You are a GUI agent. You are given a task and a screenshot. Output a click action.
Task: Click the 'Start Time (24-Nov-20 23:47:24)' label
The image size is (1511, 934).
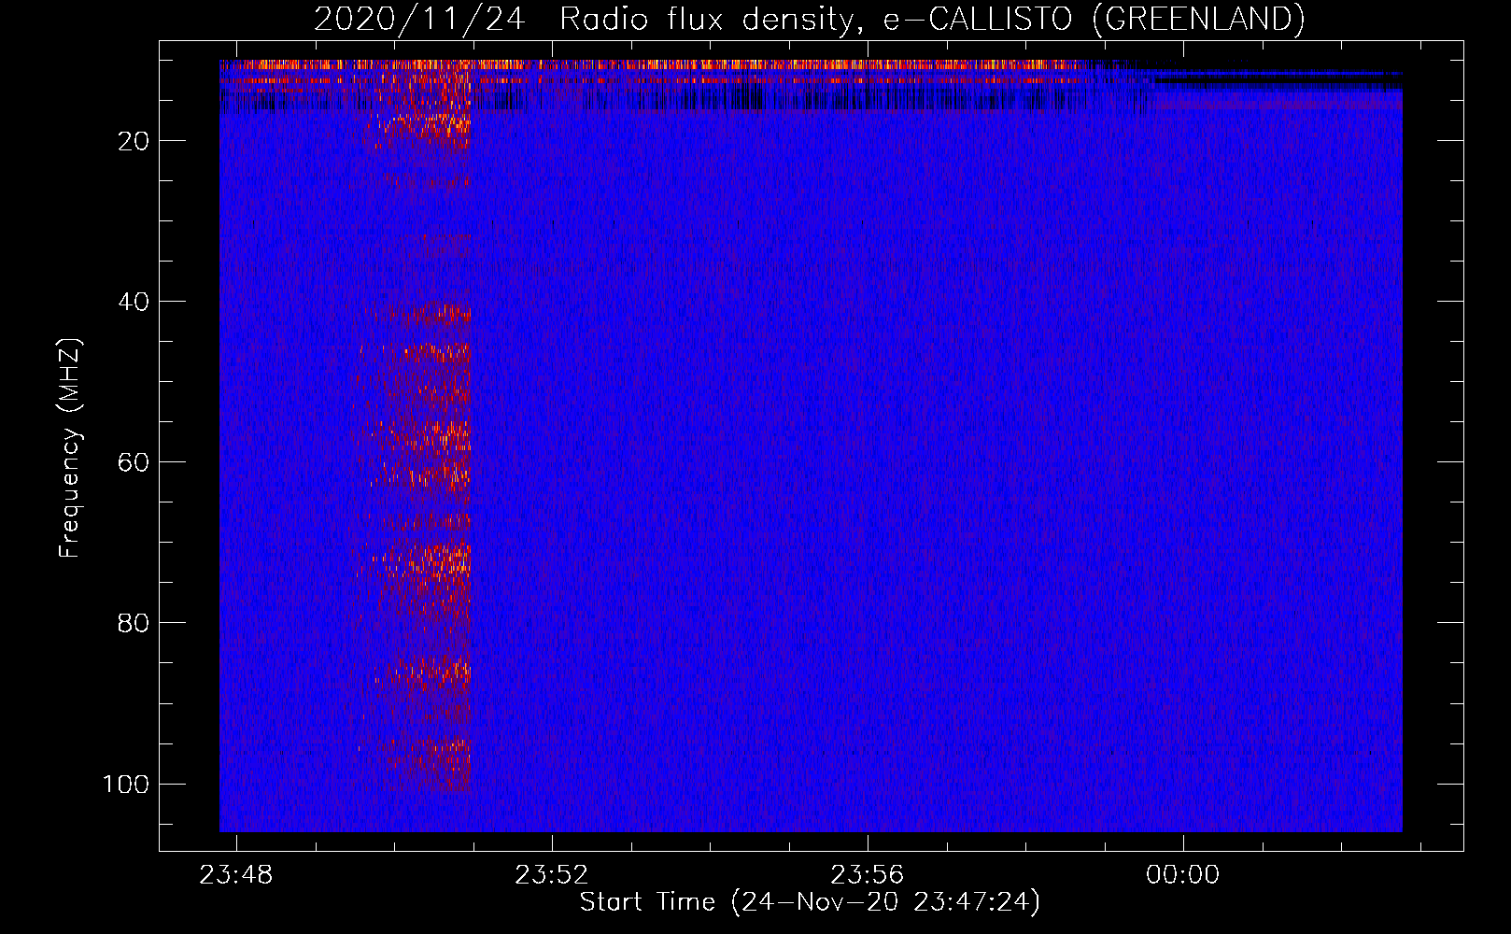810,902
